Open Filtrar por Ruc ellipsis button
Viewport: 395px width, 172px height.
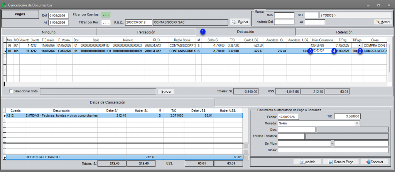point(106,23)
